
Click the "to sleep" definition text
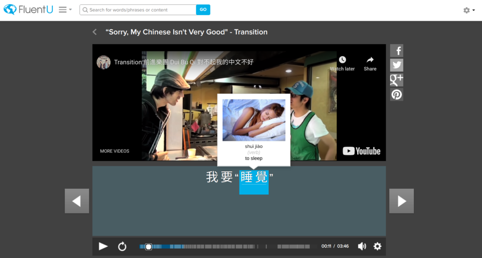click(254, 158)
